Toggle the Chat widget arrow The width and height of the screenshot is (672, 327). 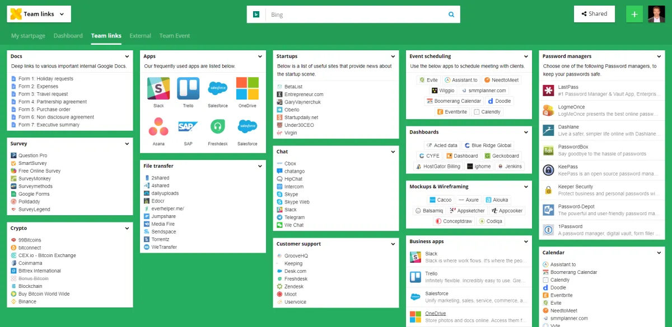pyautogui.click(x=393, y=151)
